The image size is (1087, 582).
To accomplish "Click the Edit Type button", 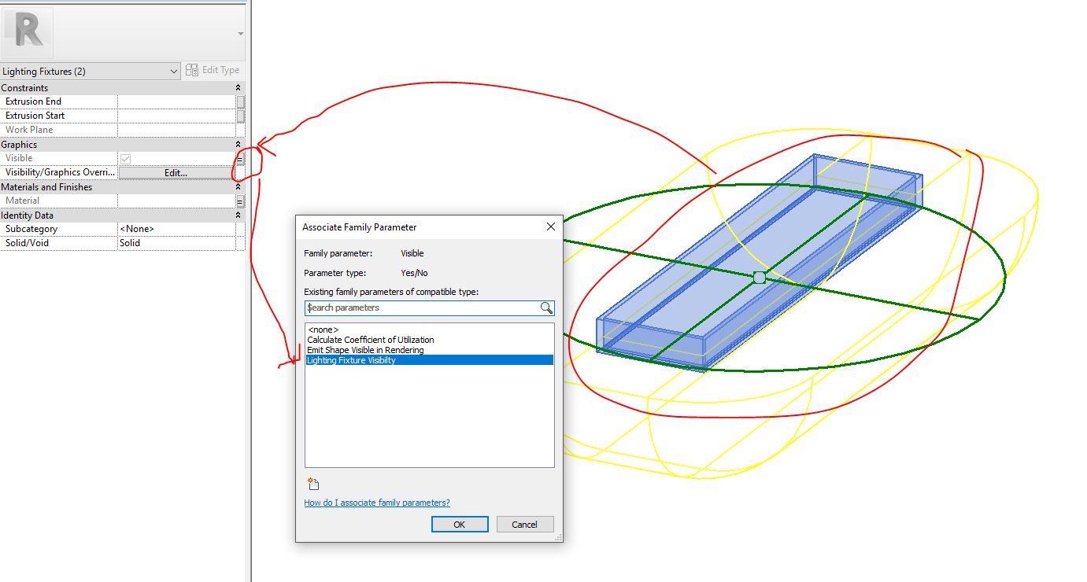I will [x=213, y=71].
